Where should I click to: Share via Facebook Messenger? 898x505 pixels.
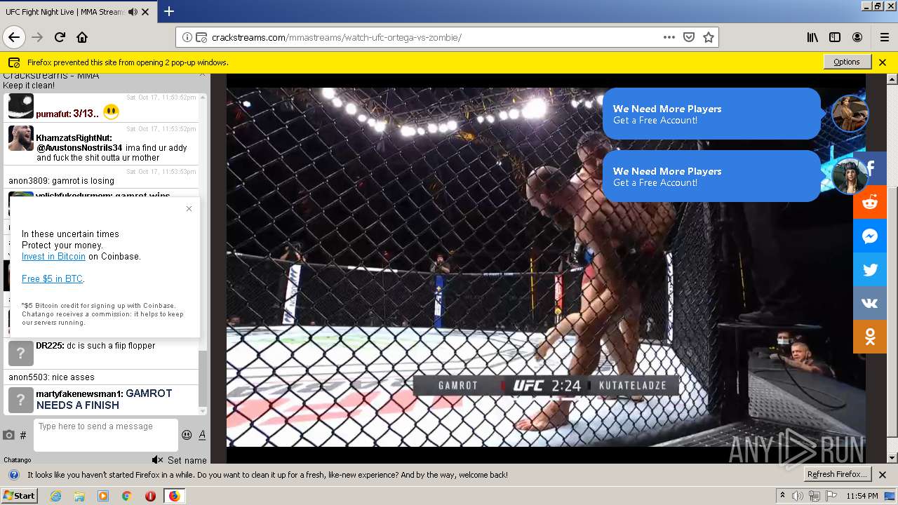[x=870, y=236]
